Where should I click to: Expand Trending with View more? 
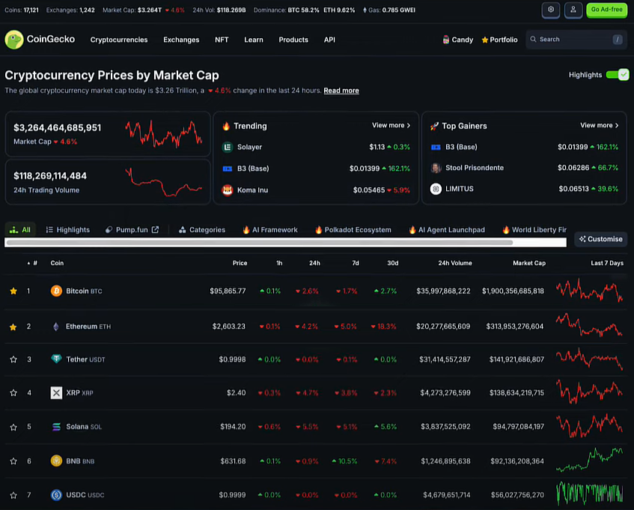point(391,126)
